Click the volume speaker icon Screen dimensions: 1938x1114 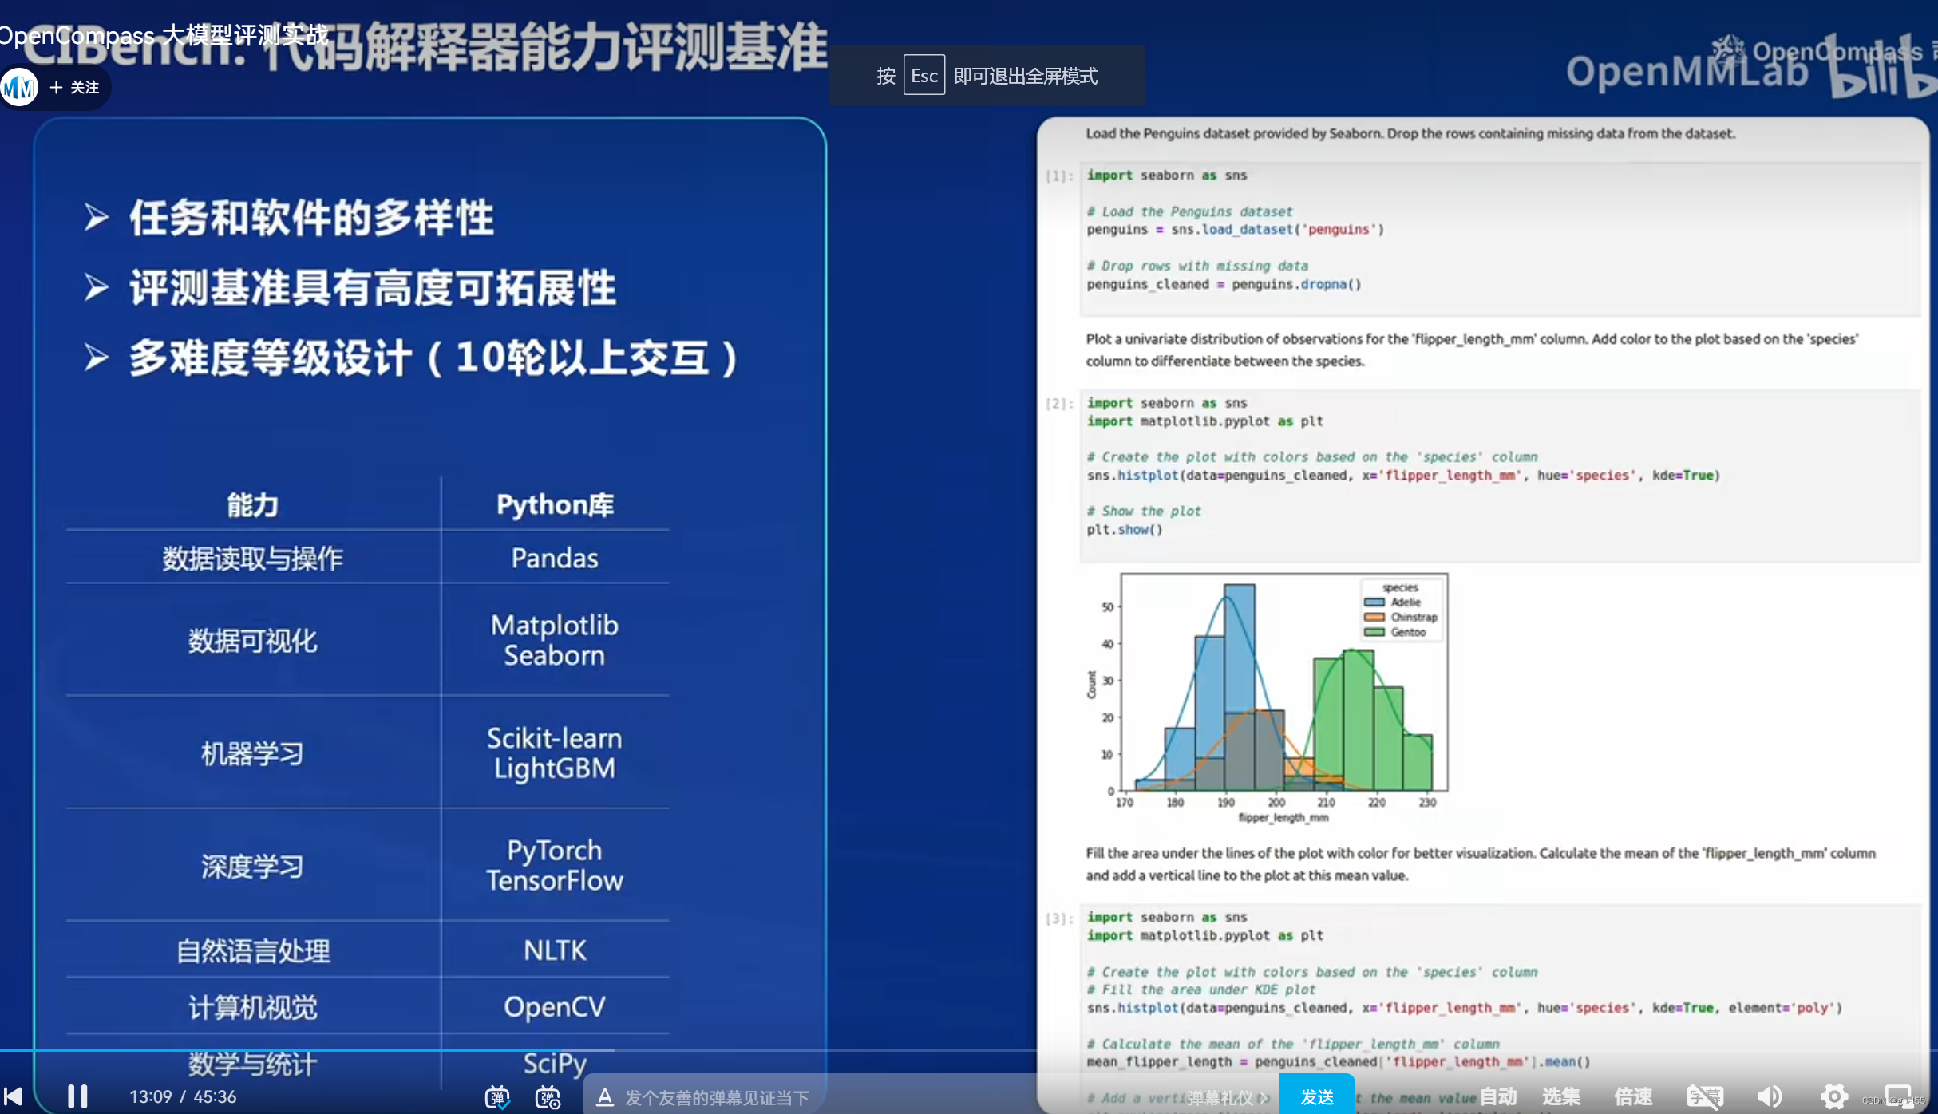[1770, 1096]
